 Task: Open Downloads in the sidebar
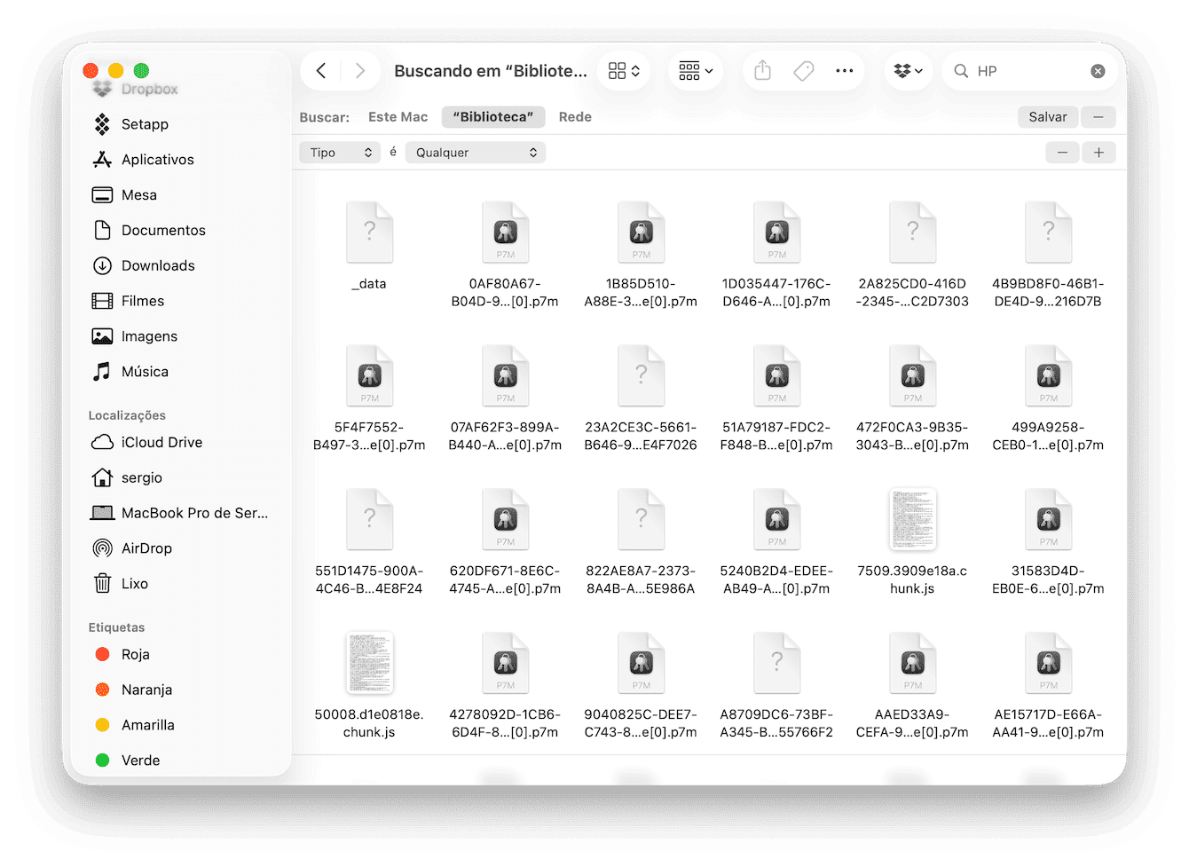coord(158,266)
